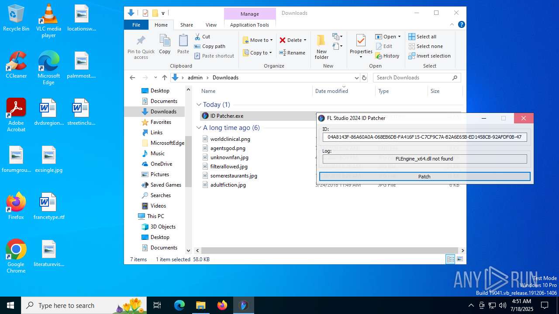Create a New folder
This screenshot has height=314, width=559.
(x=321, y=47)
